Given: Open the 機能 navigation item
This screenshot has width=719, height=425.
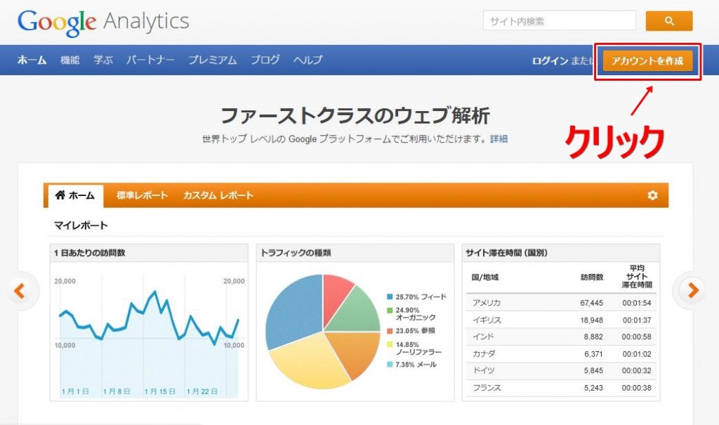Looking at the screenshot, I should click(x=70, y=60).
